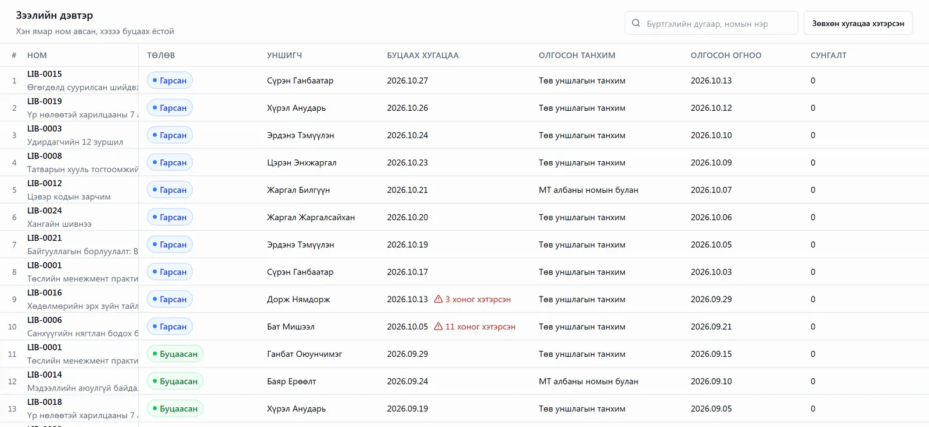The image size is (929, 427).
Task: Click reader name Ганбат Оюунчимэг
Action: pos(305,354)
